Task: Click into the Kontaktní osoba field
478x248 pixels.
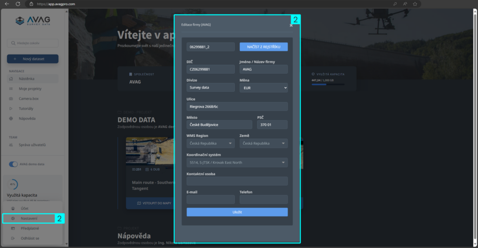Action: point(237,181)
